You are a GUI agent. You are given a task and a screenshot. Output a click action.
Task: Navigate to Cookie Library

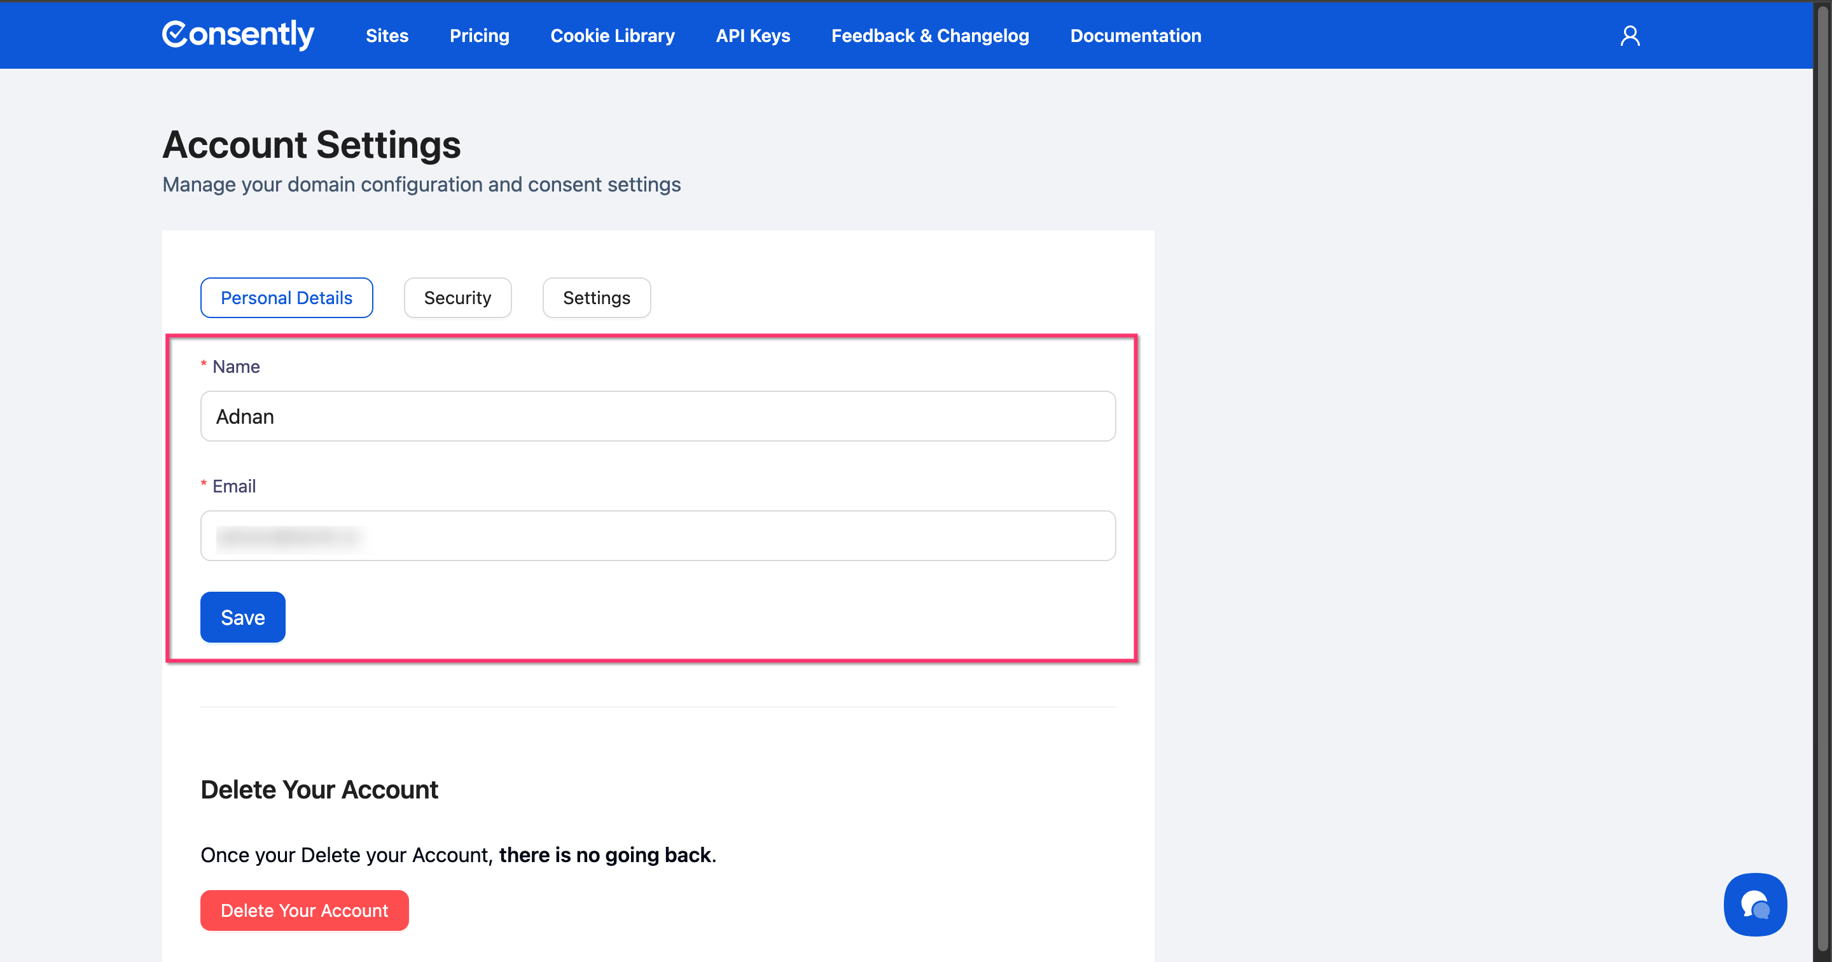click(x=613, y=36)
